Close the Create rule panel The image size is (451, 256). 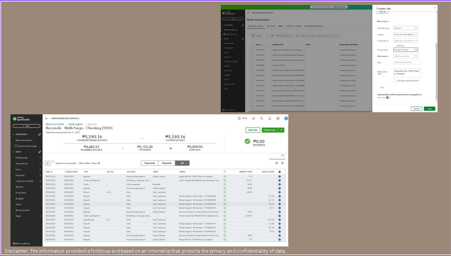pos(435,8)
